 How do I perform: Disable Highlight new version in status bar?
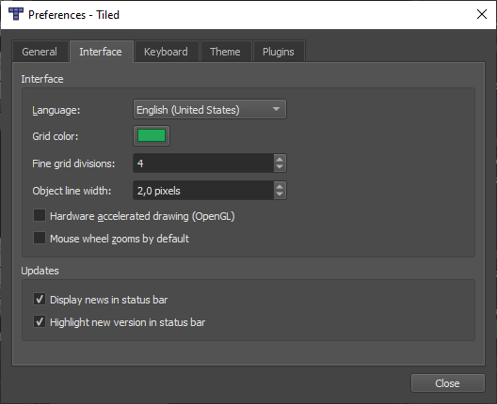(x=40, y=321)
